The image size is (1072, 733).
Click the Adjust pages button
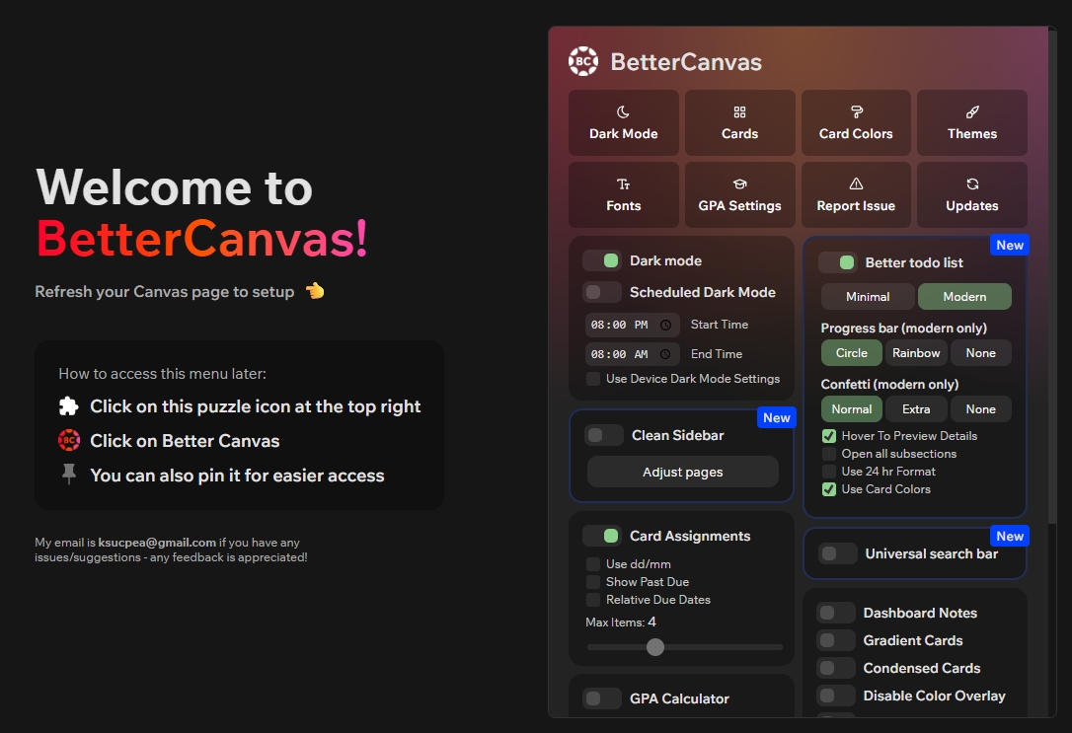pyautogui.click(x=682, y=472)
